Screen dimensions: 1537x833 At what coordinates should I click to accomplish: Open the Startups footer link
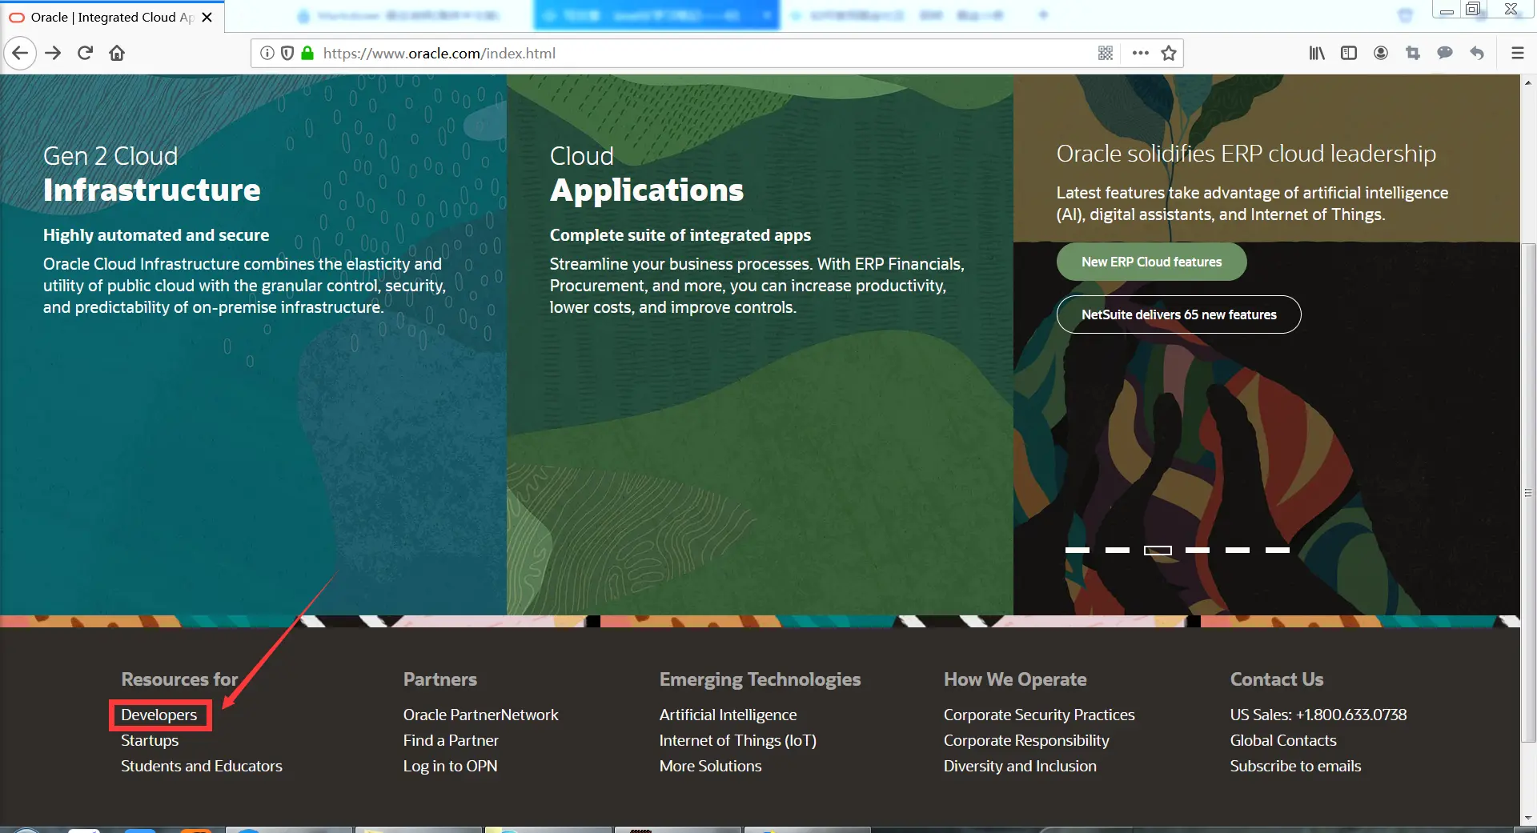[150, 740]
